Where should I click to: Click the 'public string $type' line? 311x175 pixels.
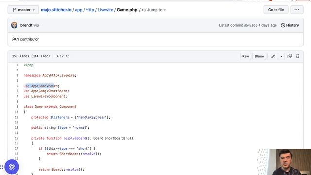[60, 127]
